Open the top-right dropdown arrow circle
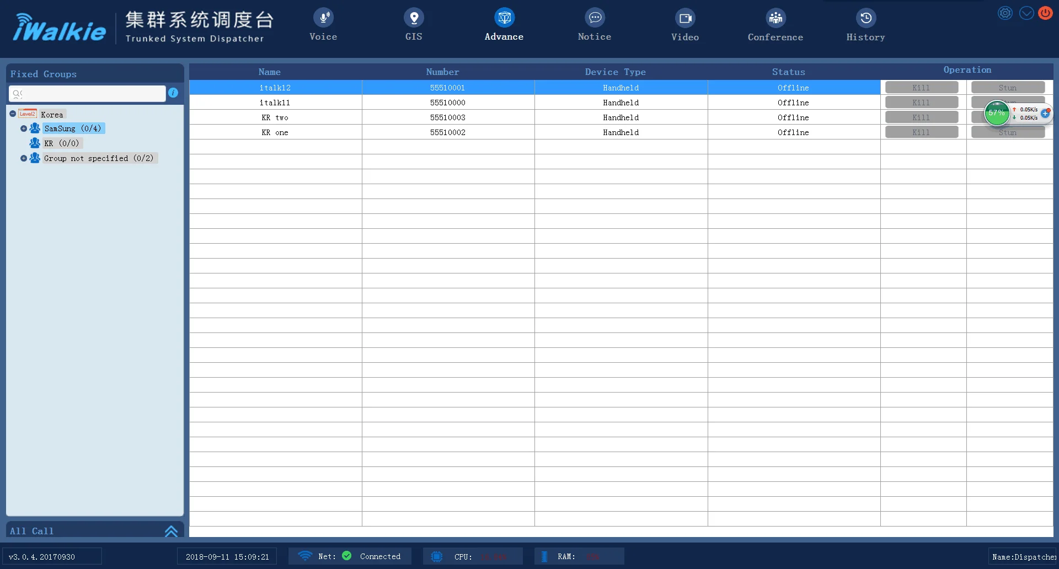Viewport: 1059px width, 569px height. pyautogui.click(x=1026, y=13)
